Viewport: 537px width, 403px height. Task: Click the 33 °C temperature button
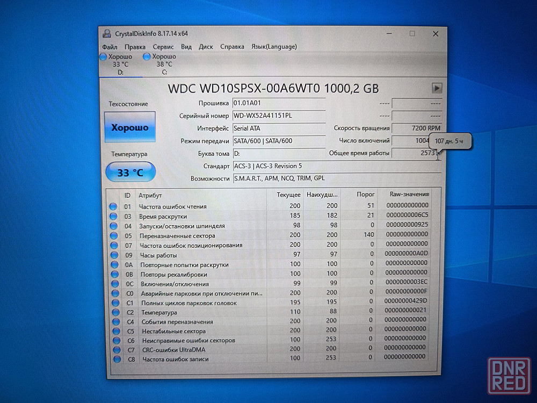(130, 172)
